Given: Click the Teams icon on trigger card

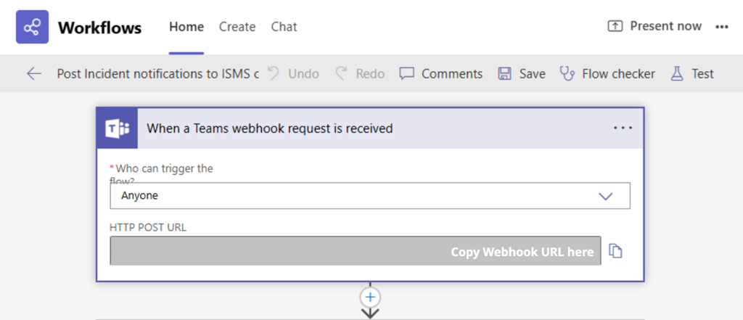Looking at the screenshot, I should click(x=117, y=128).
